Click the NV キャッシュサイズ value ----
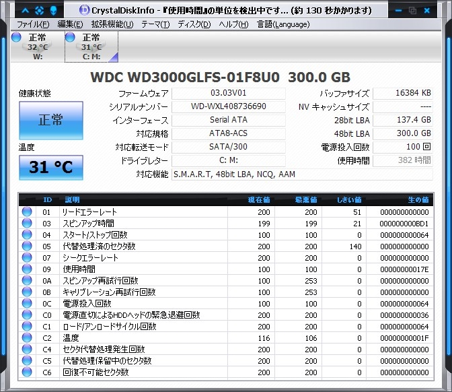The image size is (452, 392). [403, 107]
